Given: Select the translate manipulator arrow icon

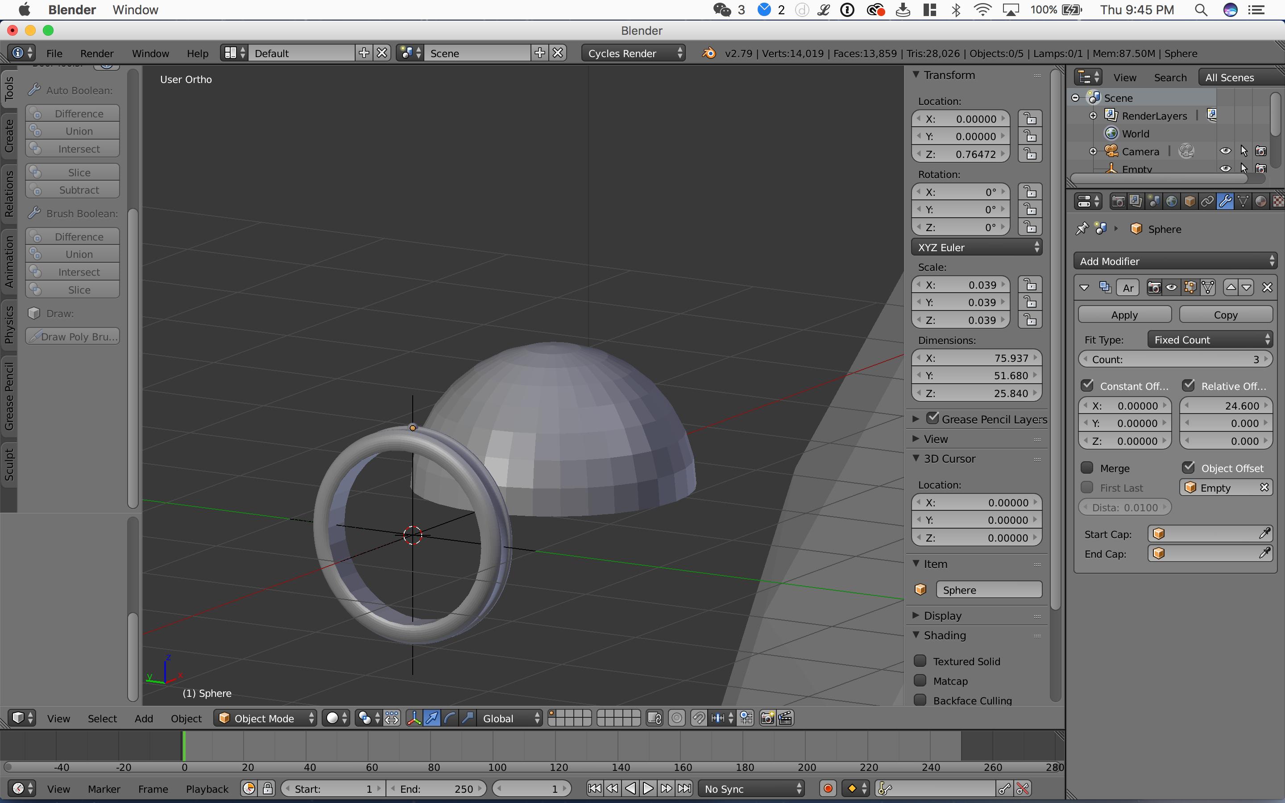Looking at the screenshot, I should click(432, 719).
